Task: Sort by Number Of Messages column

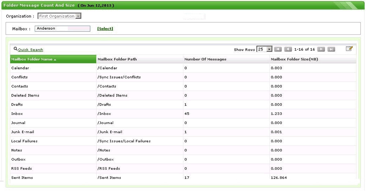Action: pos(226,59)
